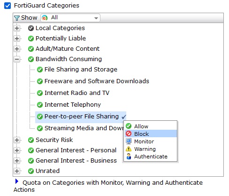The width and height of the screenshot is (229, 196).
Task: Expand the Unrated node
Action: point(17,171)
